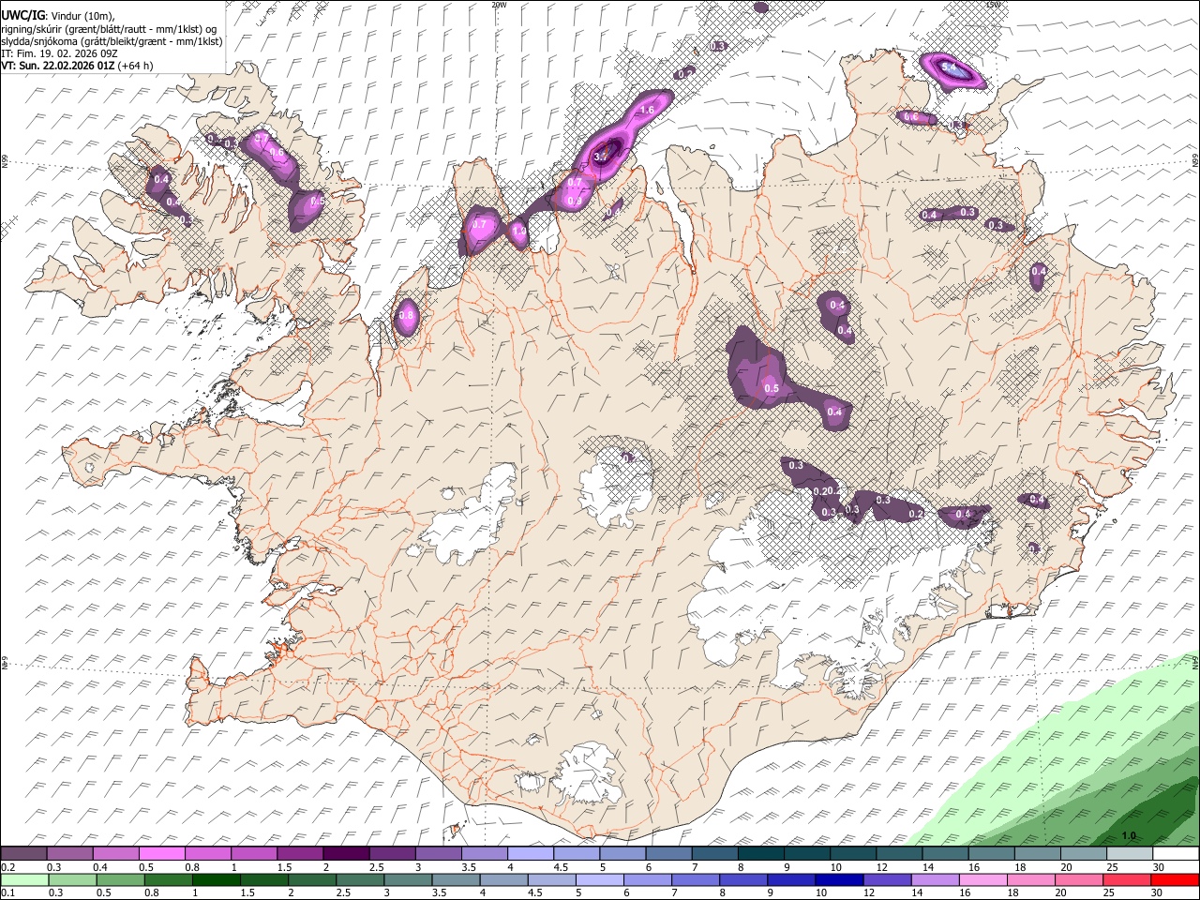
Task: Select the "IT: Fim. 19. 02. 2026 09Z" line
Action: [x=59, y=53]
